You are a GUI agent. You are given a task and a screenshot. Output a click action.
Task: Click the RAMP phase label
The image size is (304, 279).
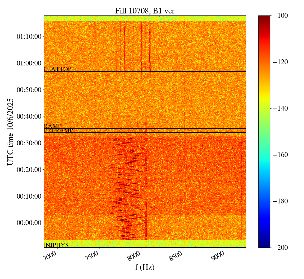pos(53,126)
